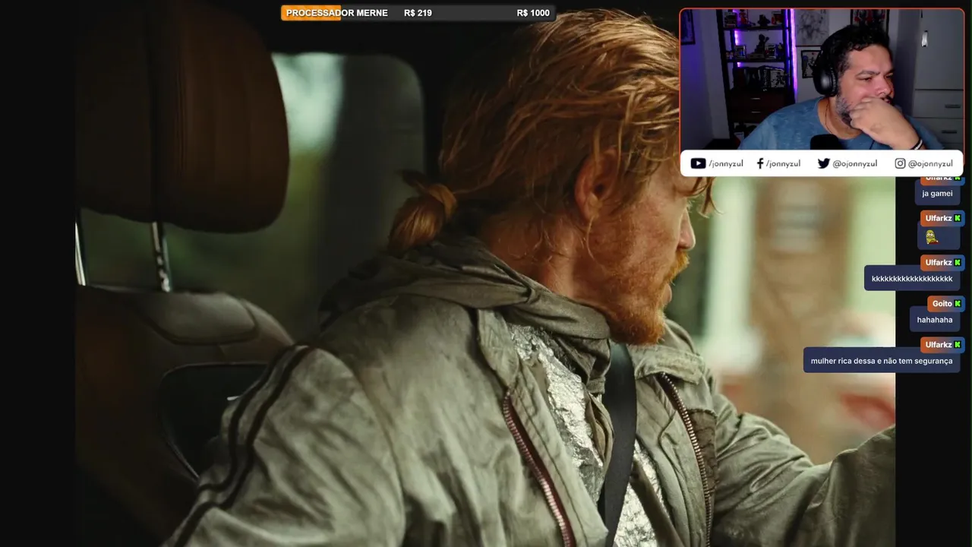
Task: Open the /jonnyzul Facebook handle
Action: (783, 163)
